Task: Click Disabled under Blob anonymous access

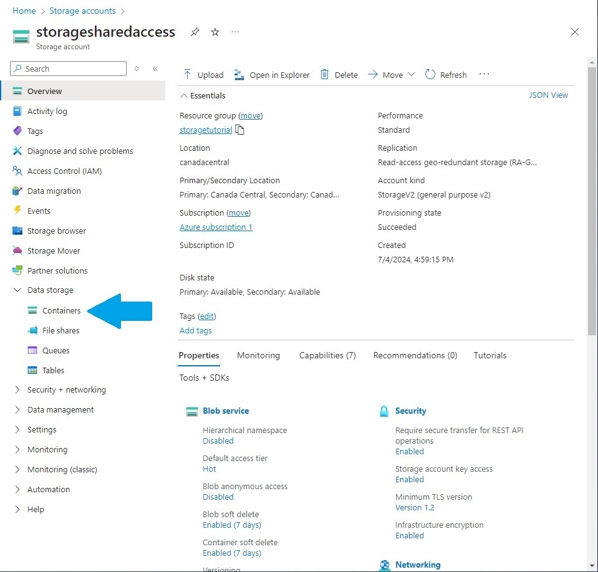Action: 218,497
